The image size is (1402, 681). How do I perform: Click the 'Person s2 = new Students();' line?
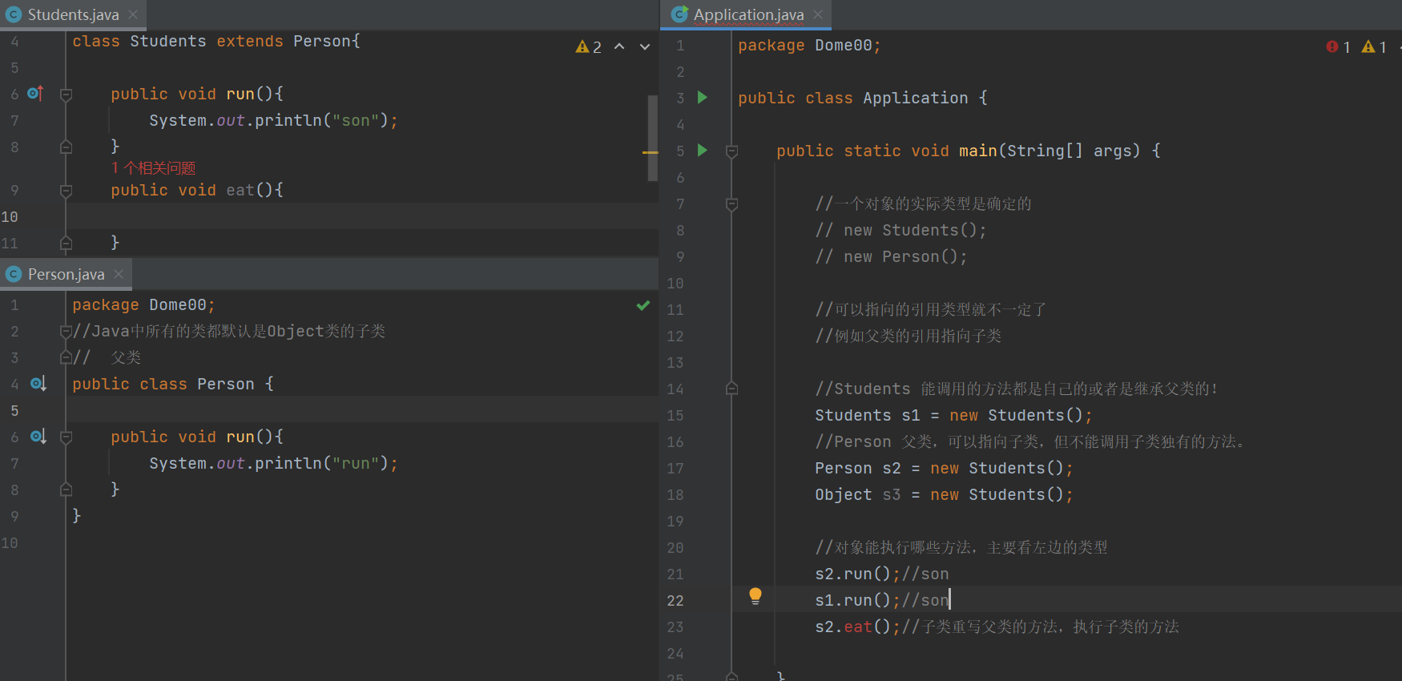click(x=944, y=468)
